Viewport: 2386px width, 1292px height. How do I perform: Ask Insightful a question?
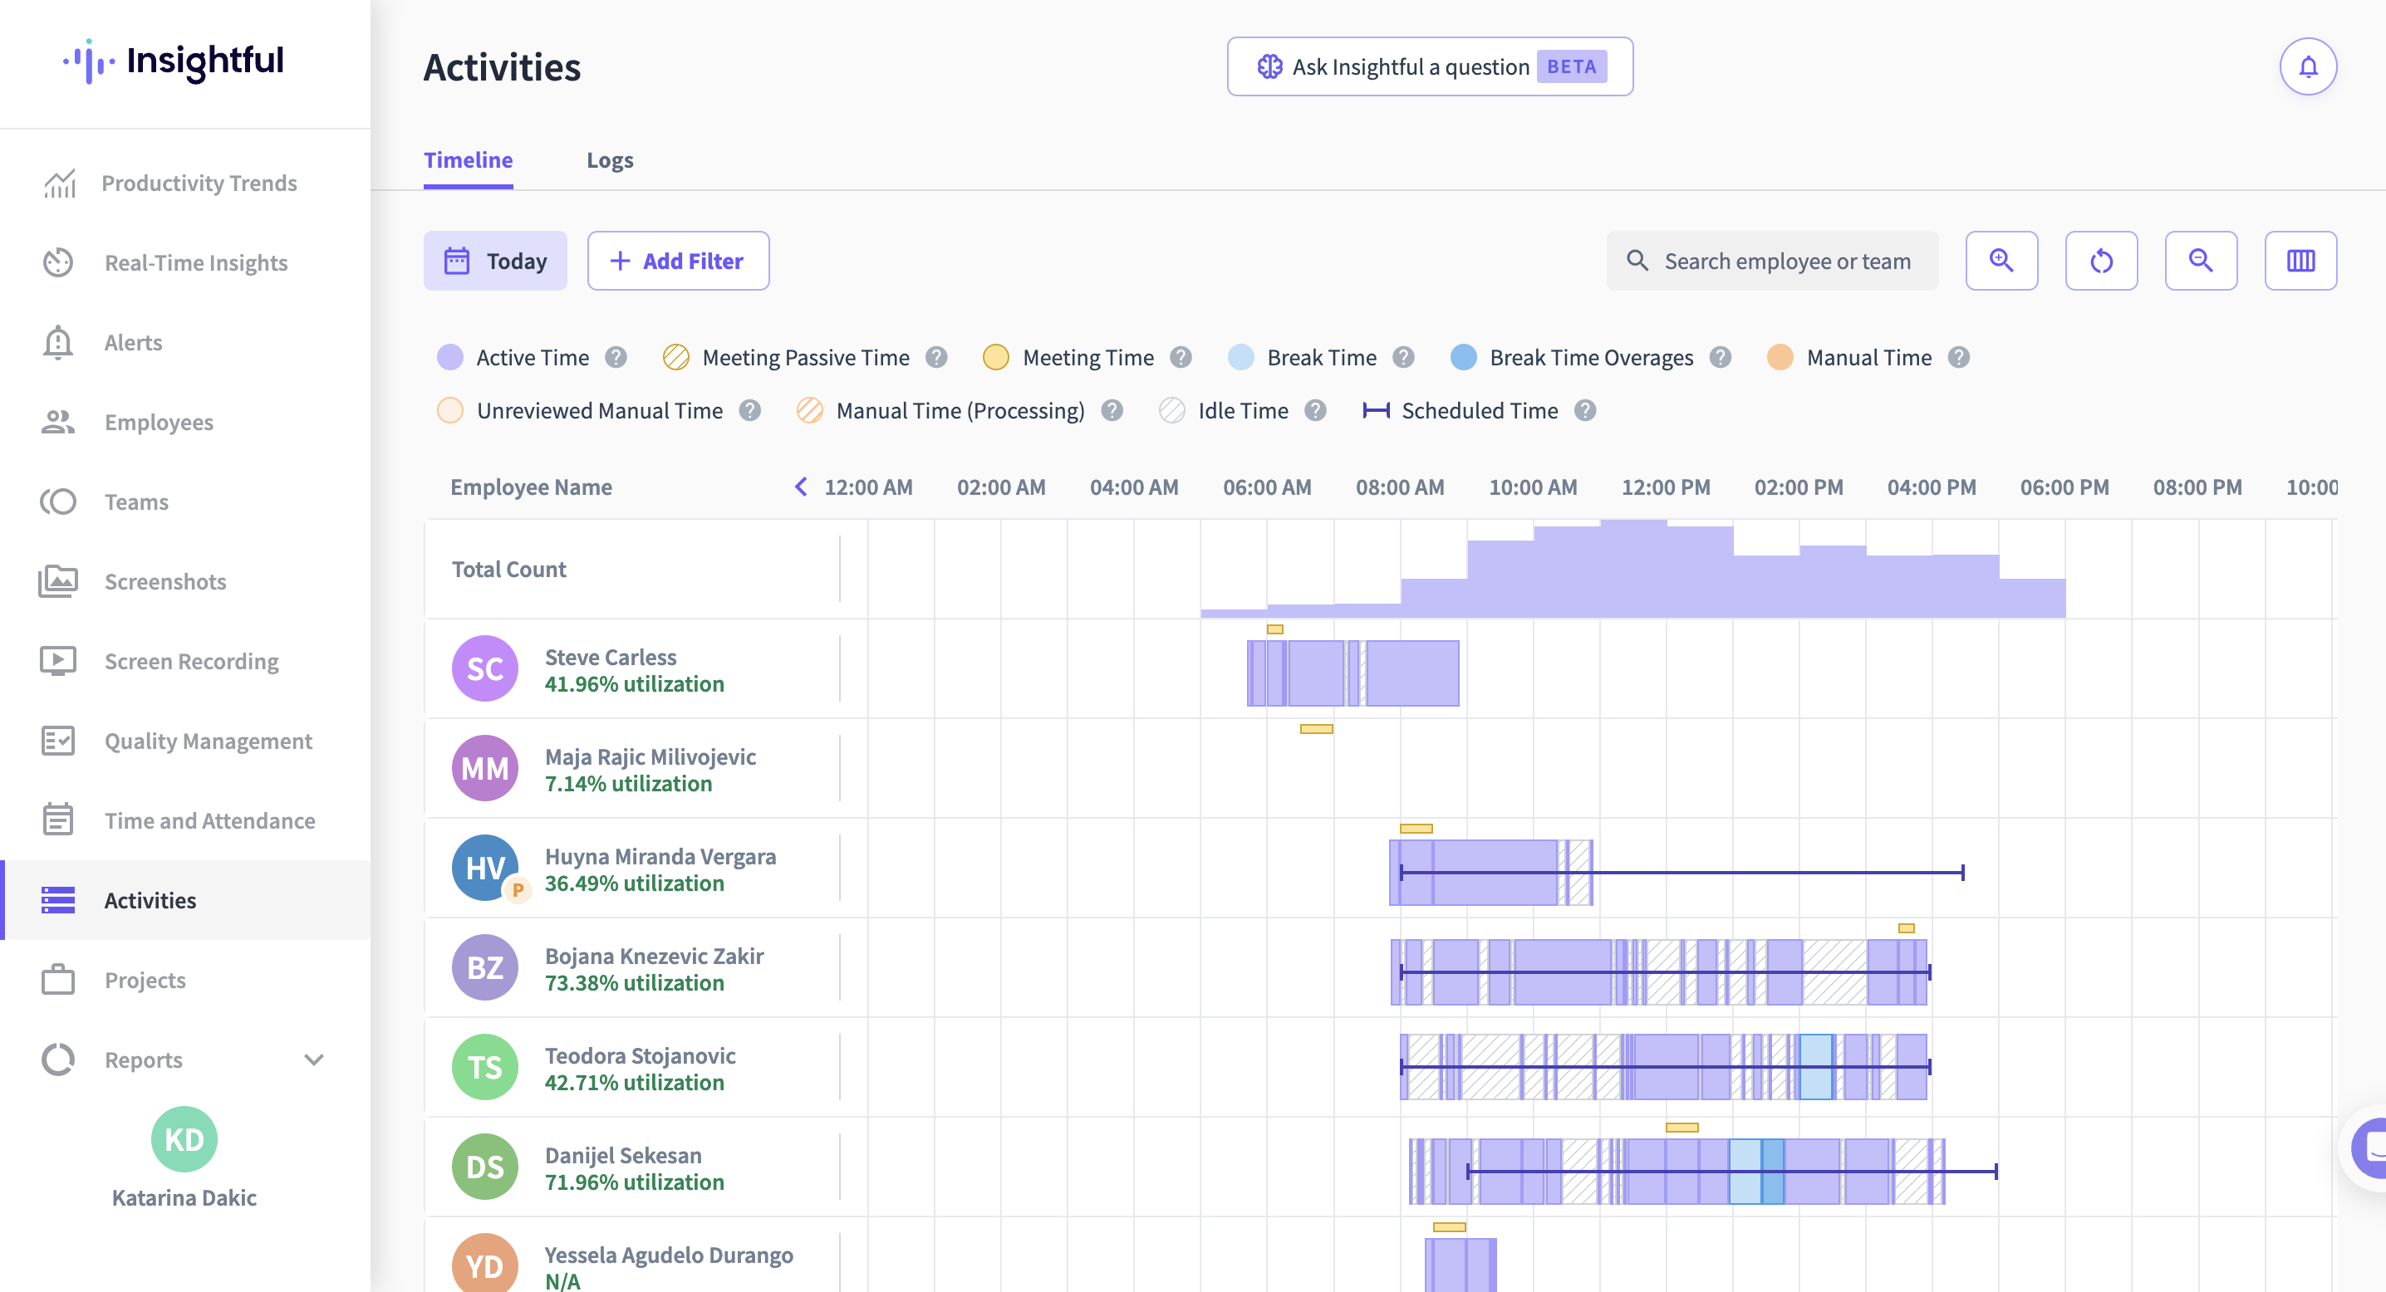click(1429, 66)
